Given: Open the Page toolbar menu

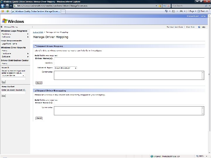Looking at the screenshot, I should 191,11.
